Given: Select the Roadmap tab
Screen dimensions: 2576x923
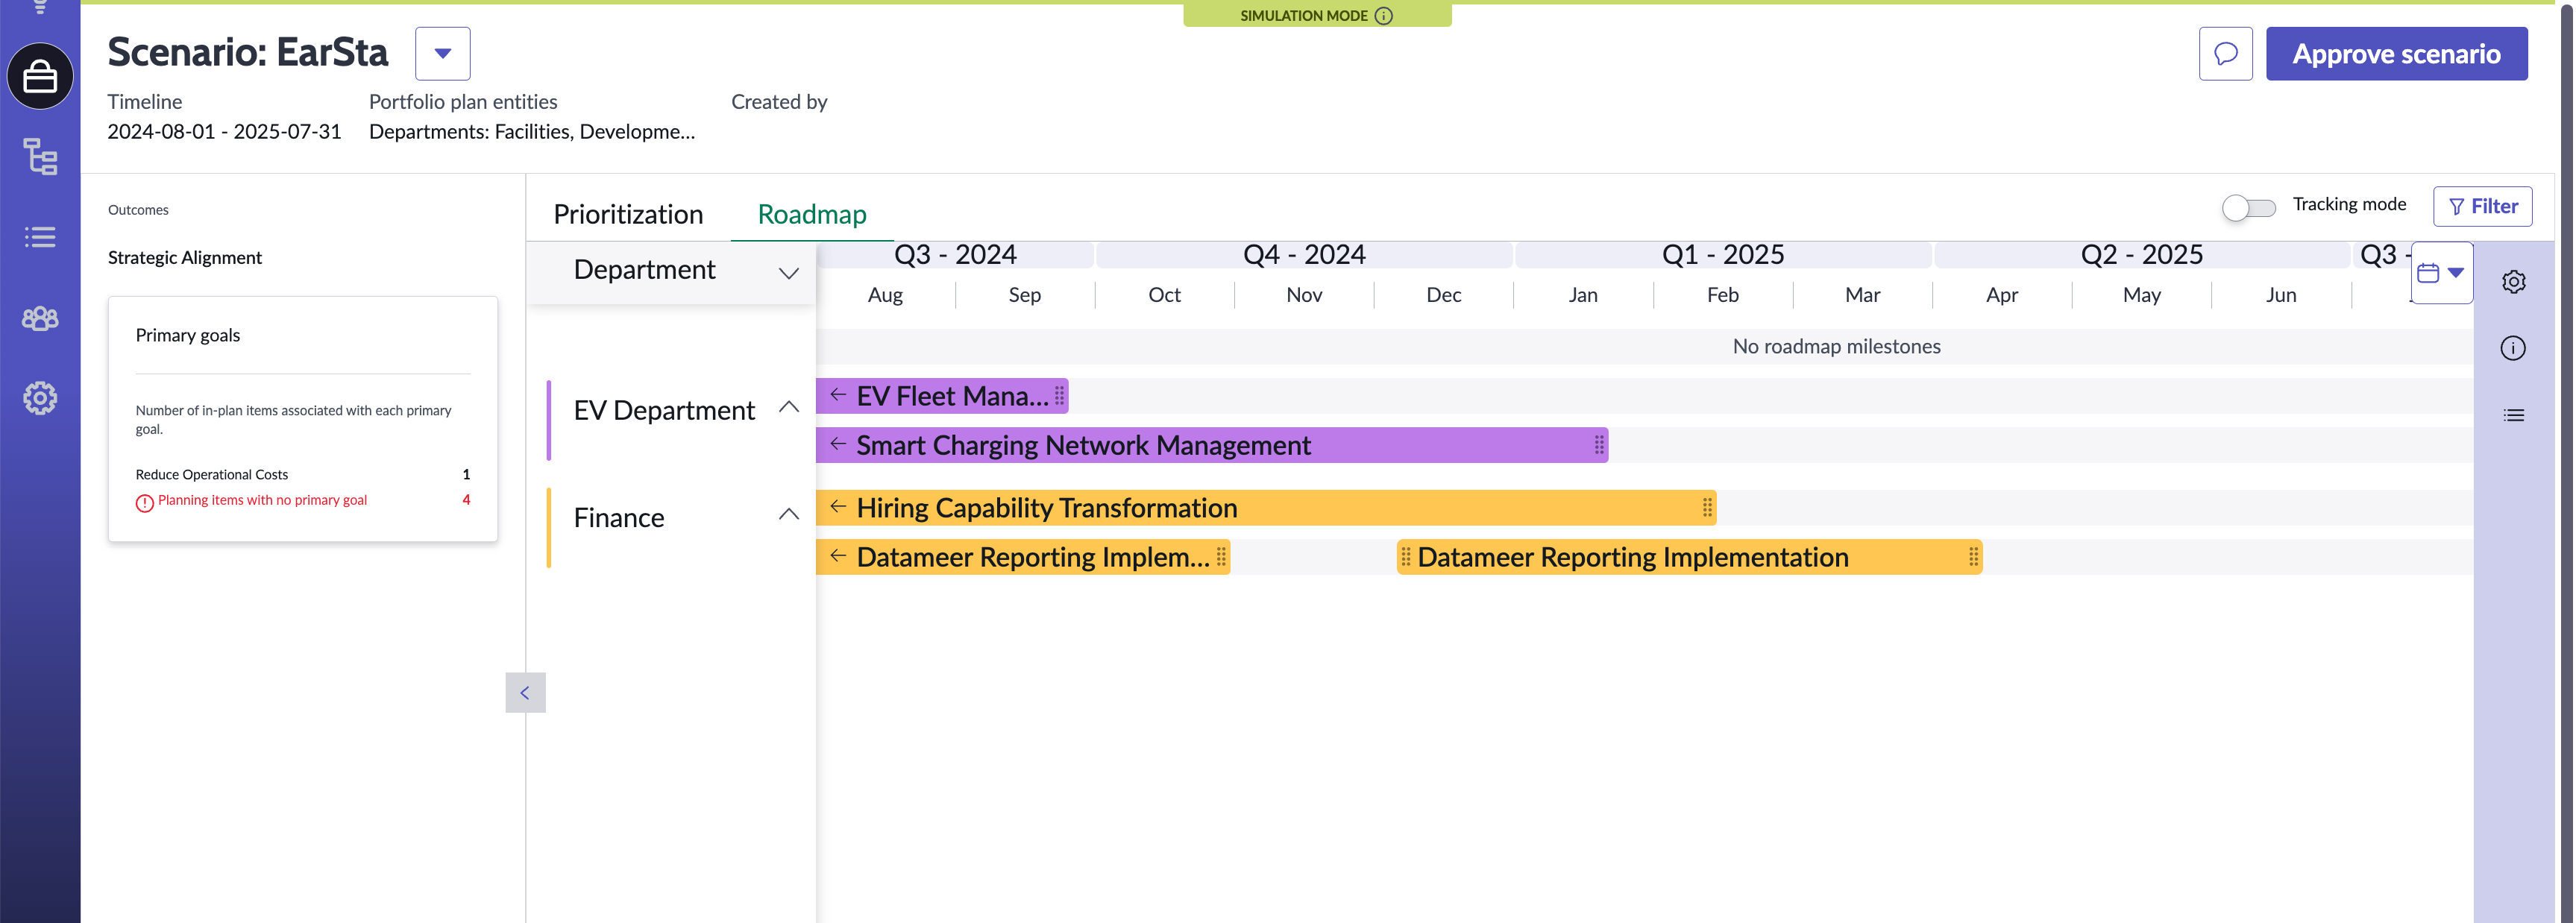Looking at the screenshot, I should pyautogui.click(x=812, y=214).
